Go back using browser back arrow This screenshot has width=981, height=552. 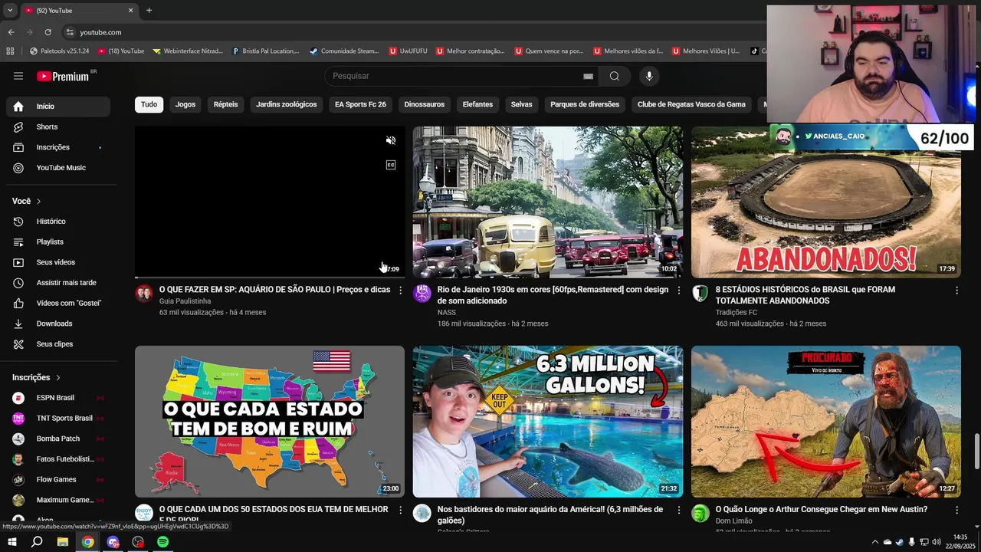(11, 32)
